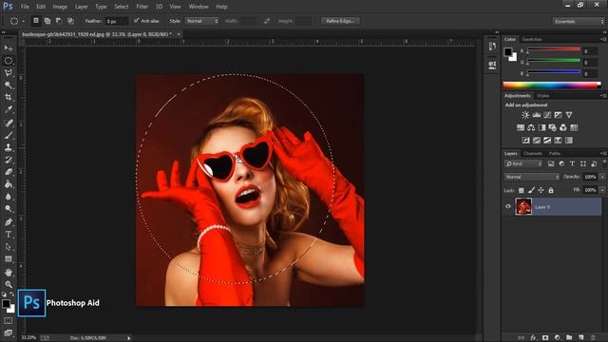Toggle lock transparent pixels
Screen dimensions: 608x342
click(x=522, y=190)
